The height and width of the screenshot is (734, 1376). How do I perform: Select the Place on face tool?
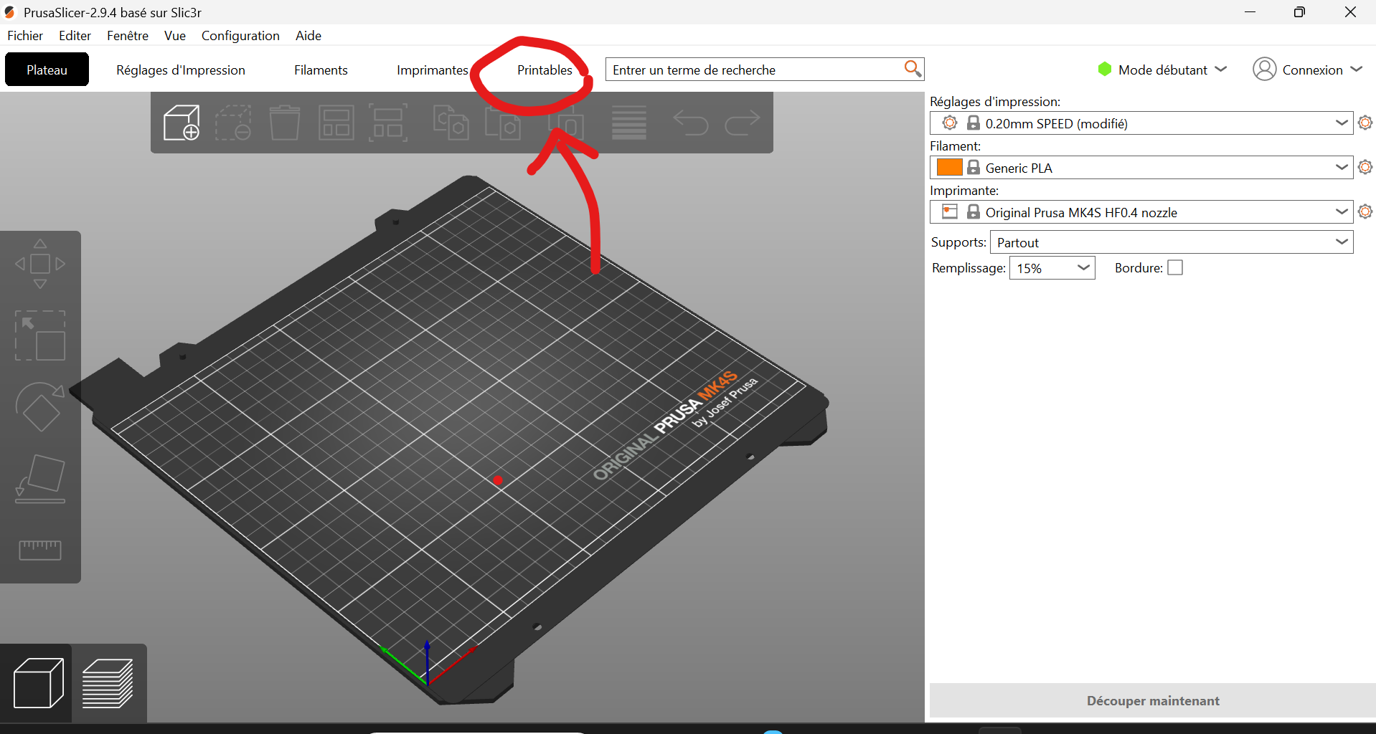pos(40,479)
